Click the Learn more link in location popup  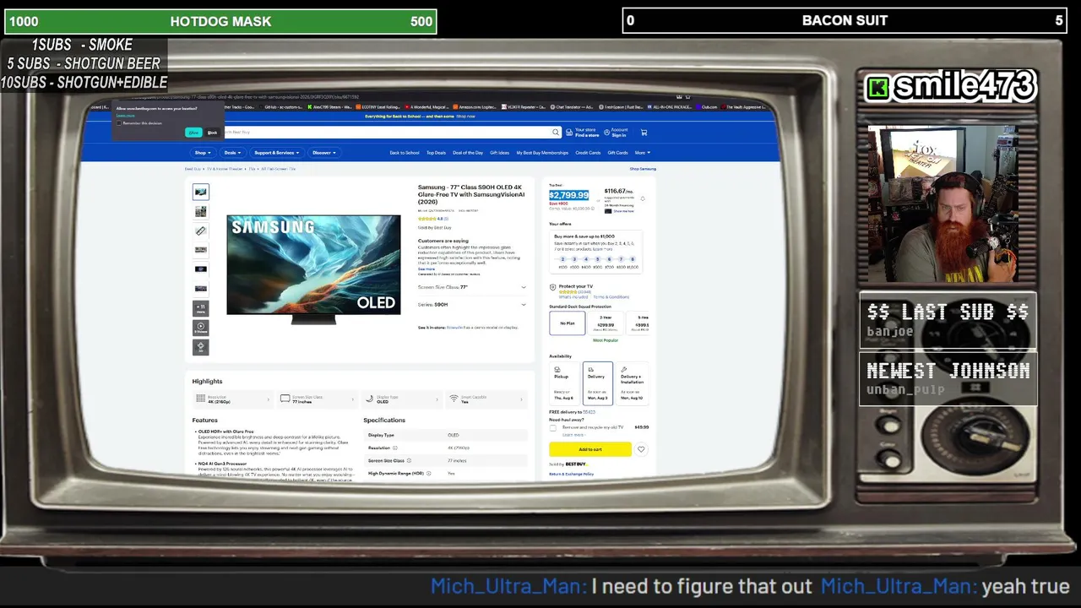pos(125,116)
